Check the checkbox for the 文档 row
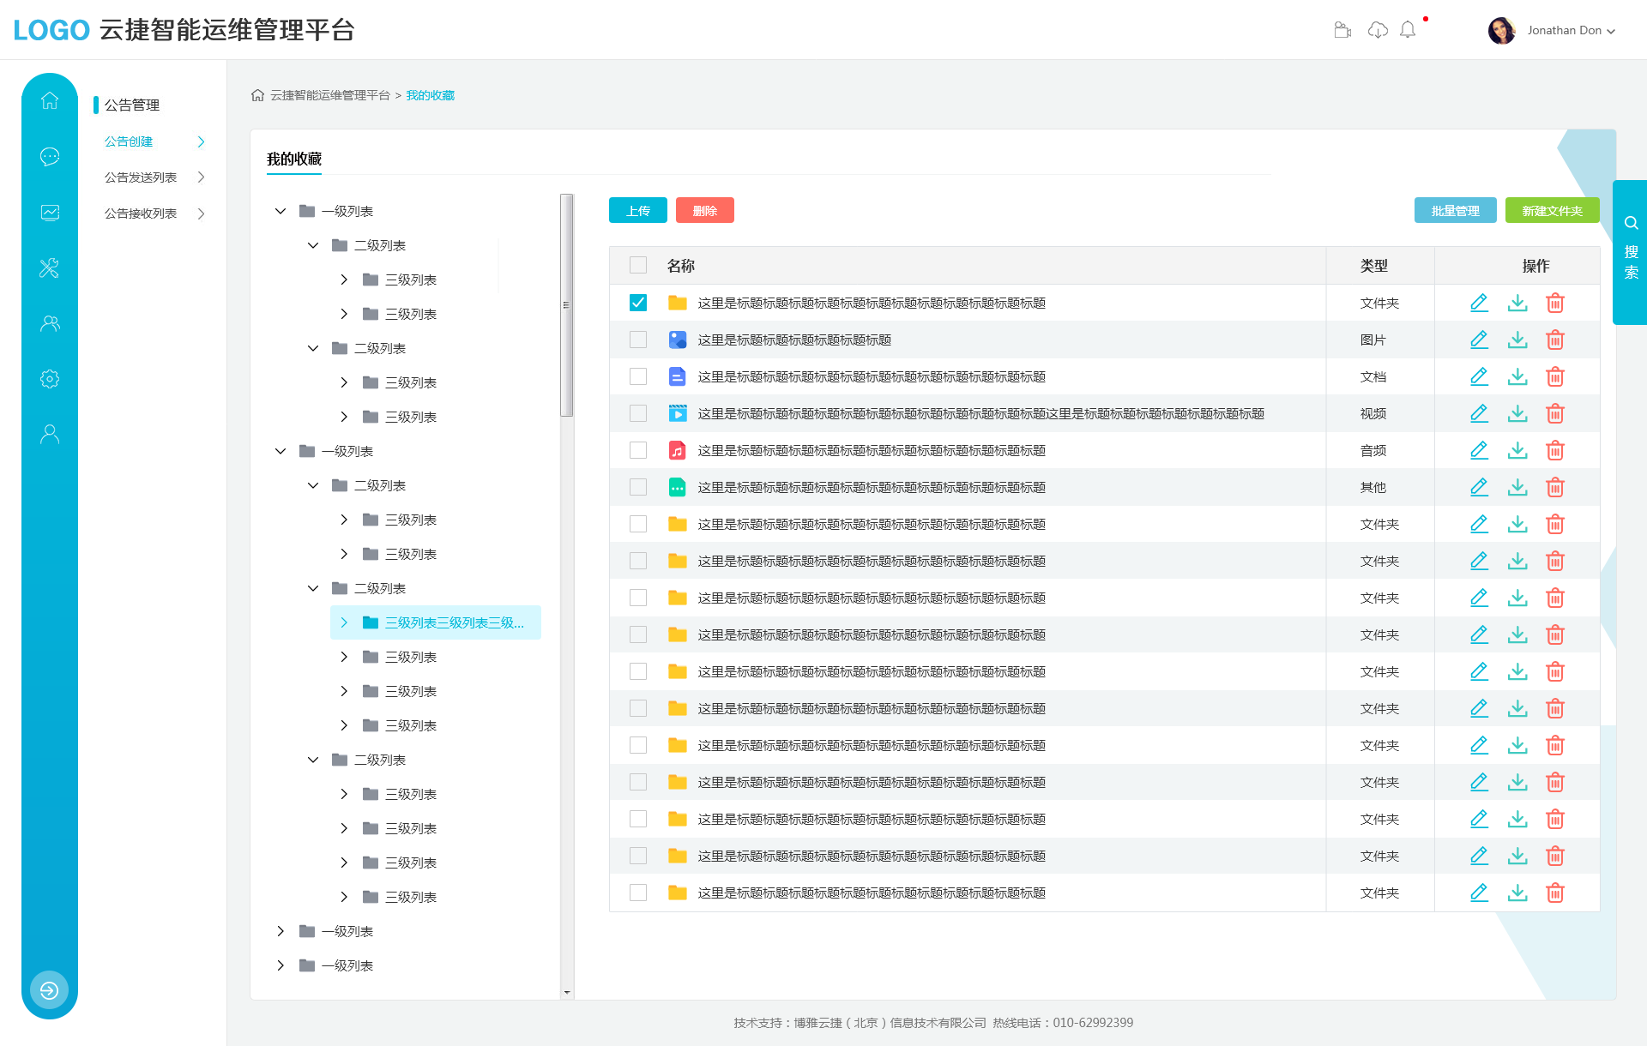Viewport: 1647px width, 1046px height. (x=638, y=376)
